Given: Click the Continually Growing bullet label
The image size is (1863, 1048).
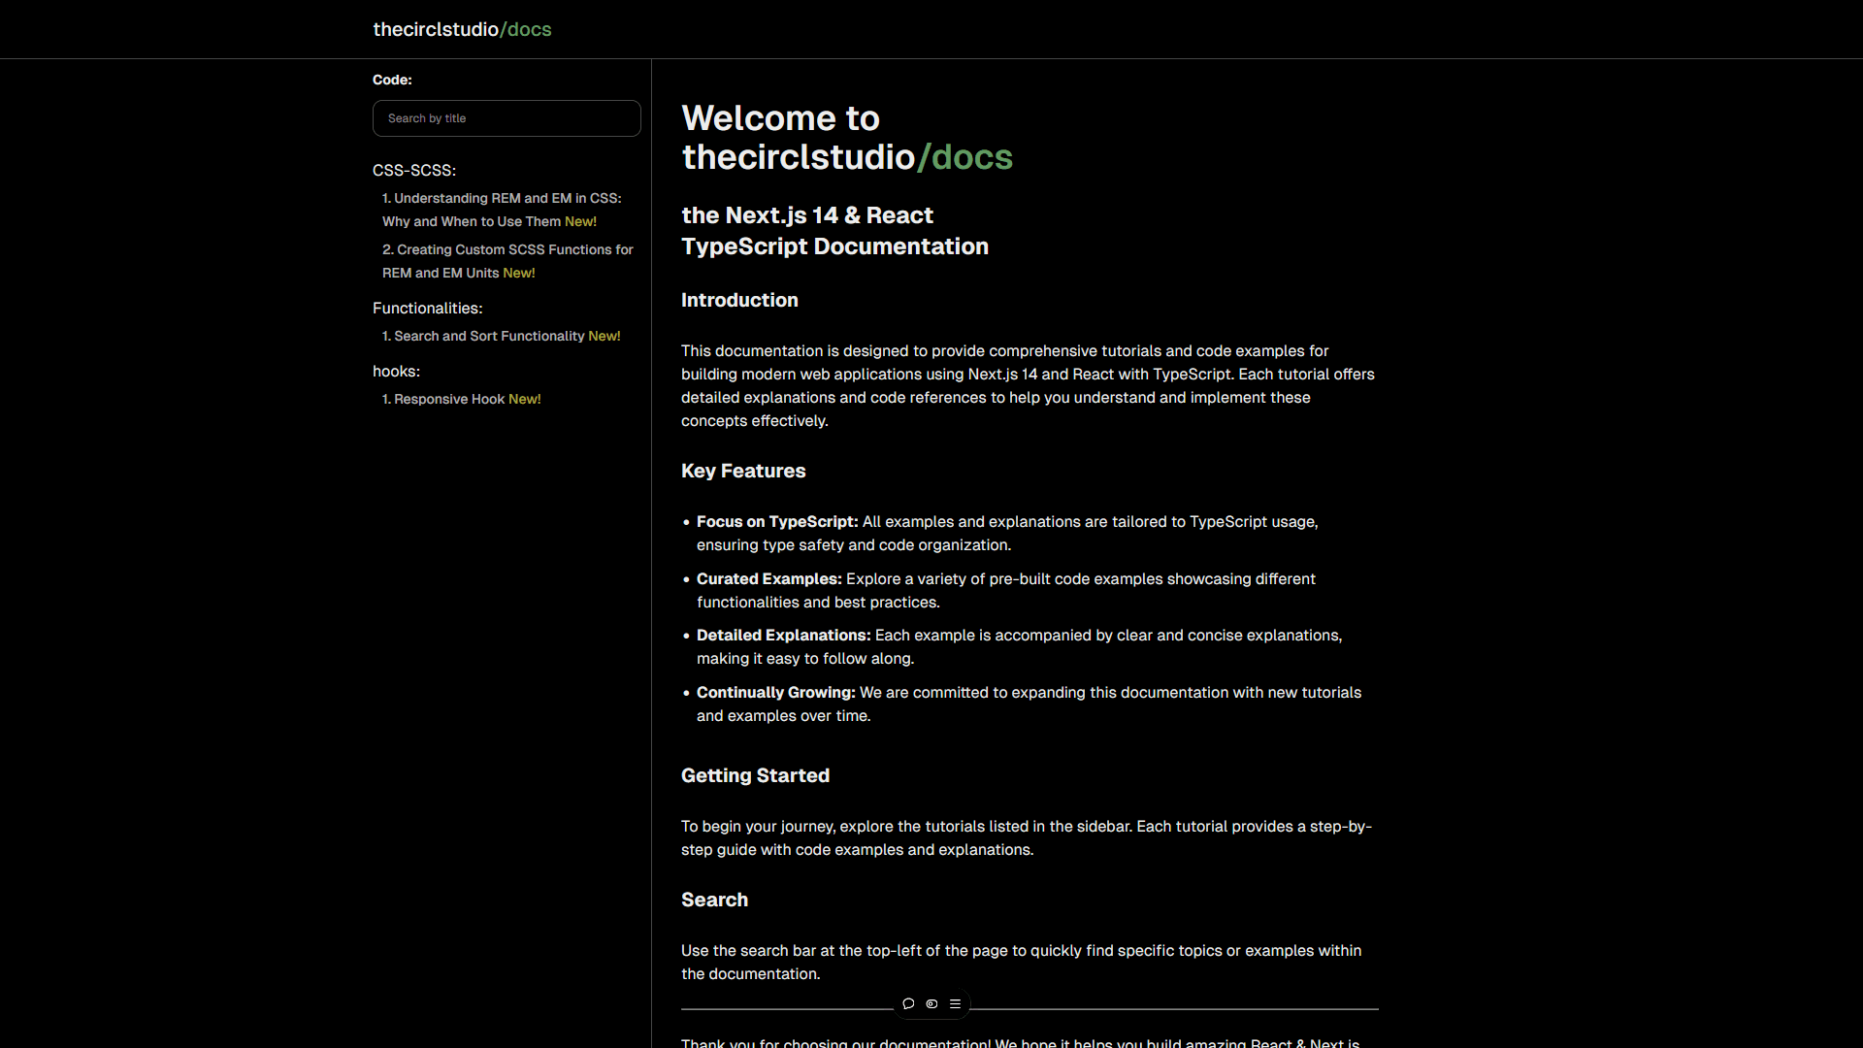Looking at the screenshot, I should pos(776,693).
